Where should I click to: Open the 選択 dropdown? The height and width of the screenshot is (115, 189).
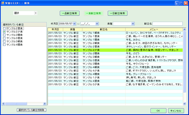pyautogui.click(x=36, y=13)
